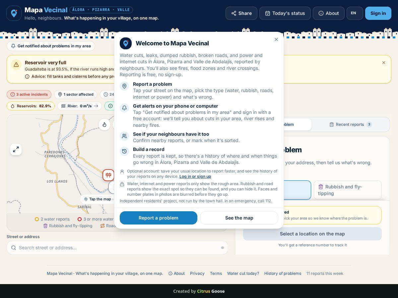The width and height of the screenshot is (398, 298).
Task: Open the Log in or sign up link
Action: coord(195,176)
